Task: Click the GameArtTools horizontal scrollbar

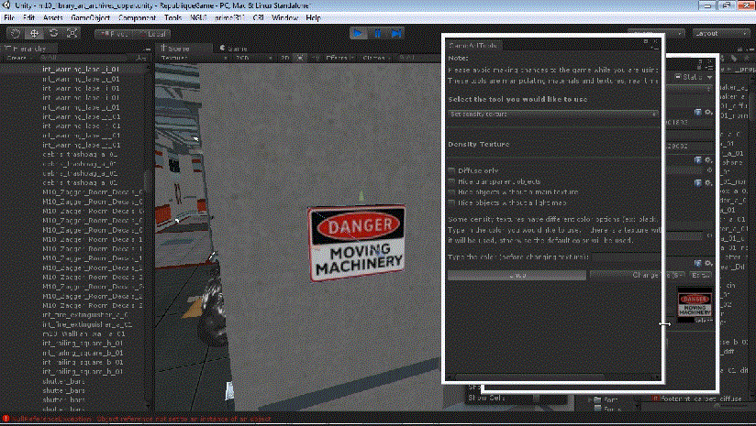Action: coord(528,377)
